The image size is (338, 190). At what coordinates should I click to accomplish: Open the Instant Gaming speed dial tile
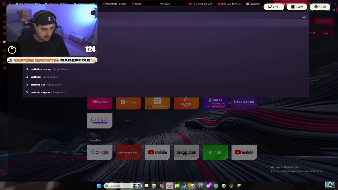pyautogui.click(x=186, y=103)
